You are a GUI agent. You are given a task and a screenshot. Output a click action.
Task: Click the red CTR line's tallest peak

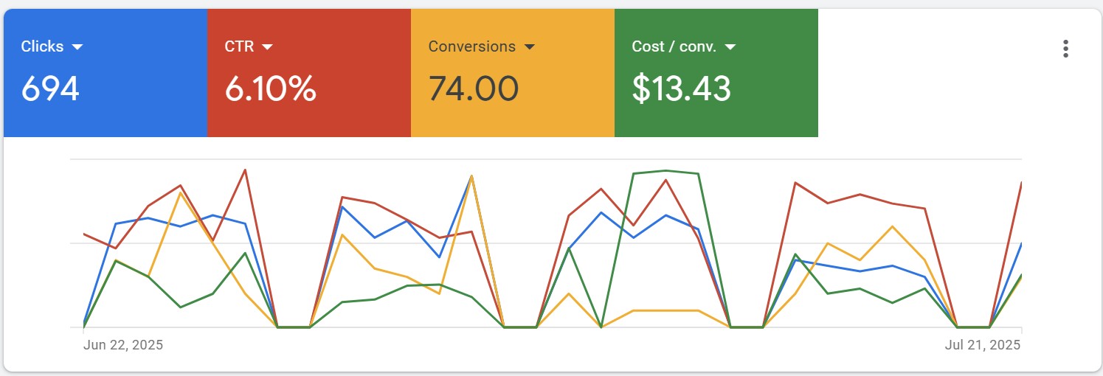coord(245,170)
